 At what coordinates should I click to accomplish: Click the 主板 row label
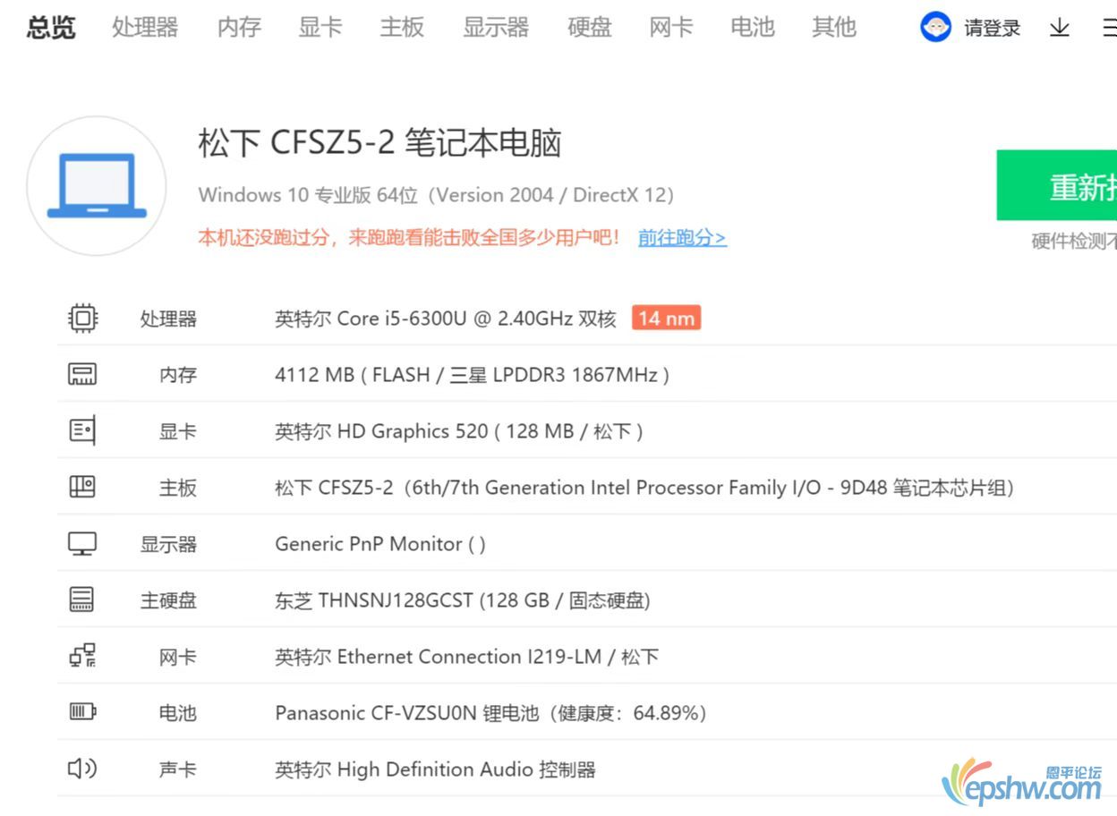[x=178, y=488]
